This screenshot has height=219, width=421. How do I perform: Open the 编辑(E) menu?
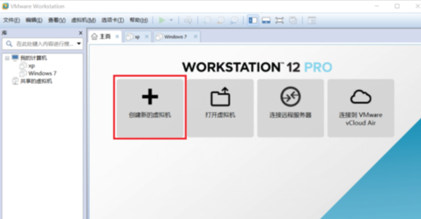pyautogui.click(x=34, y=21)
